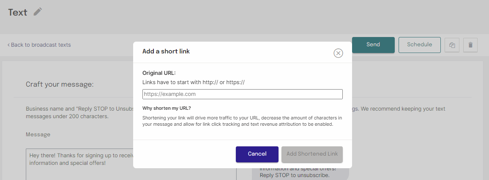Click the http:// or https:// hint text

pyautogui.click(x=194, y=82)
